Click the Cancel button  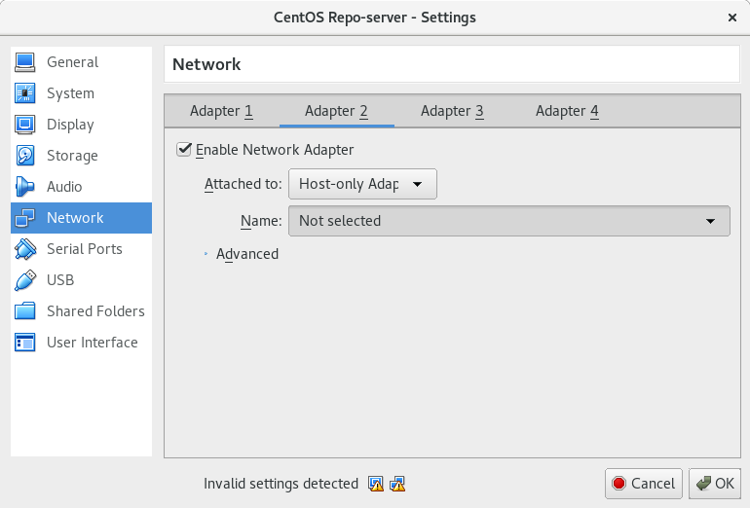point(644,484)
